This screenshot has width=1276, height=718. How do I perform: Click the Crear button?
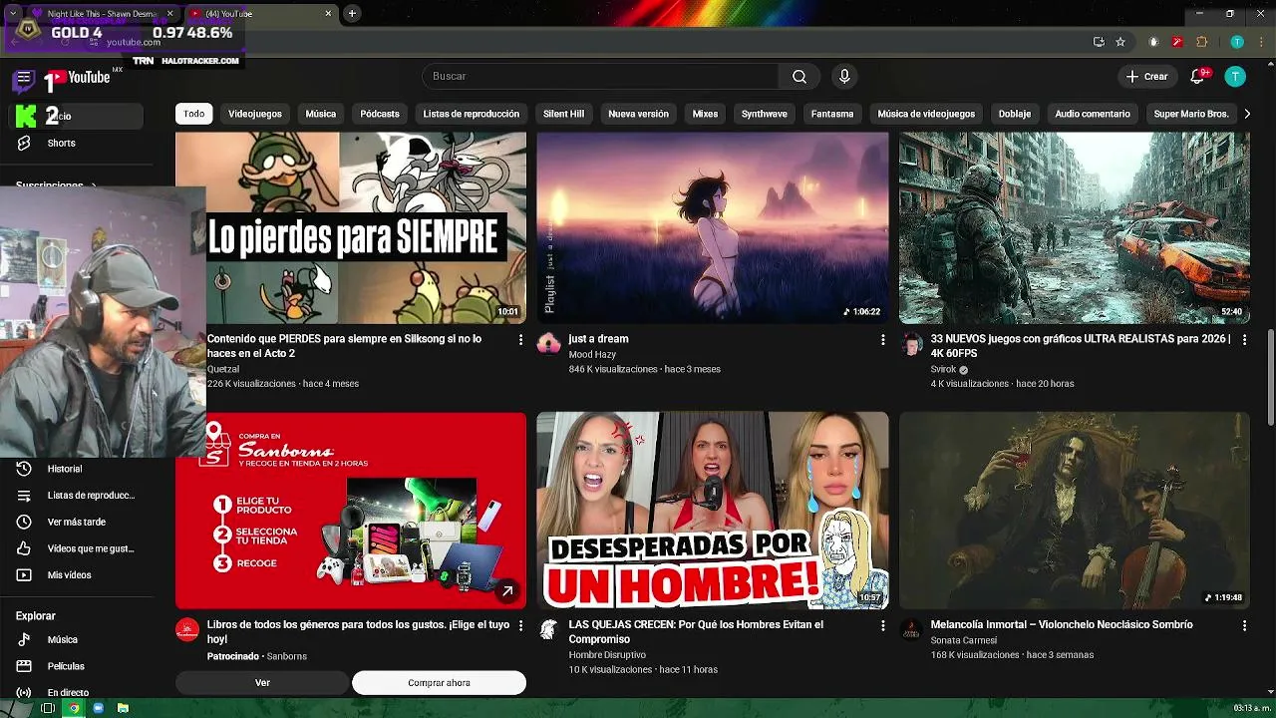(x=1146, y=77)
